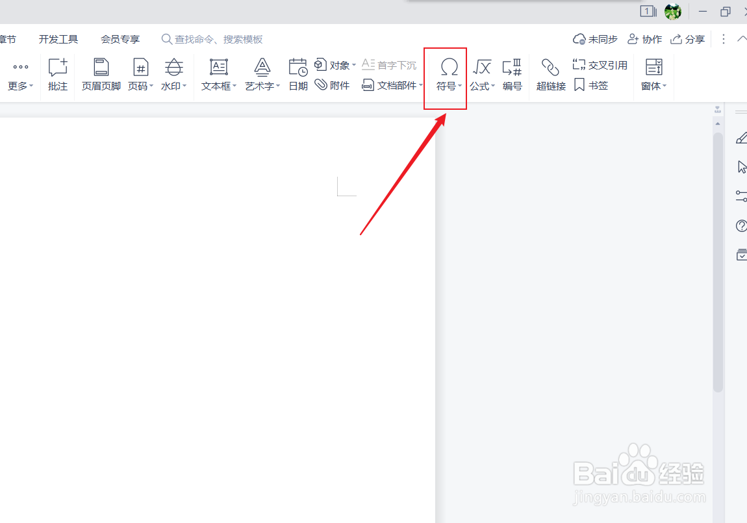
Task: Insert the 日期 date
Action: coord(298,74)
